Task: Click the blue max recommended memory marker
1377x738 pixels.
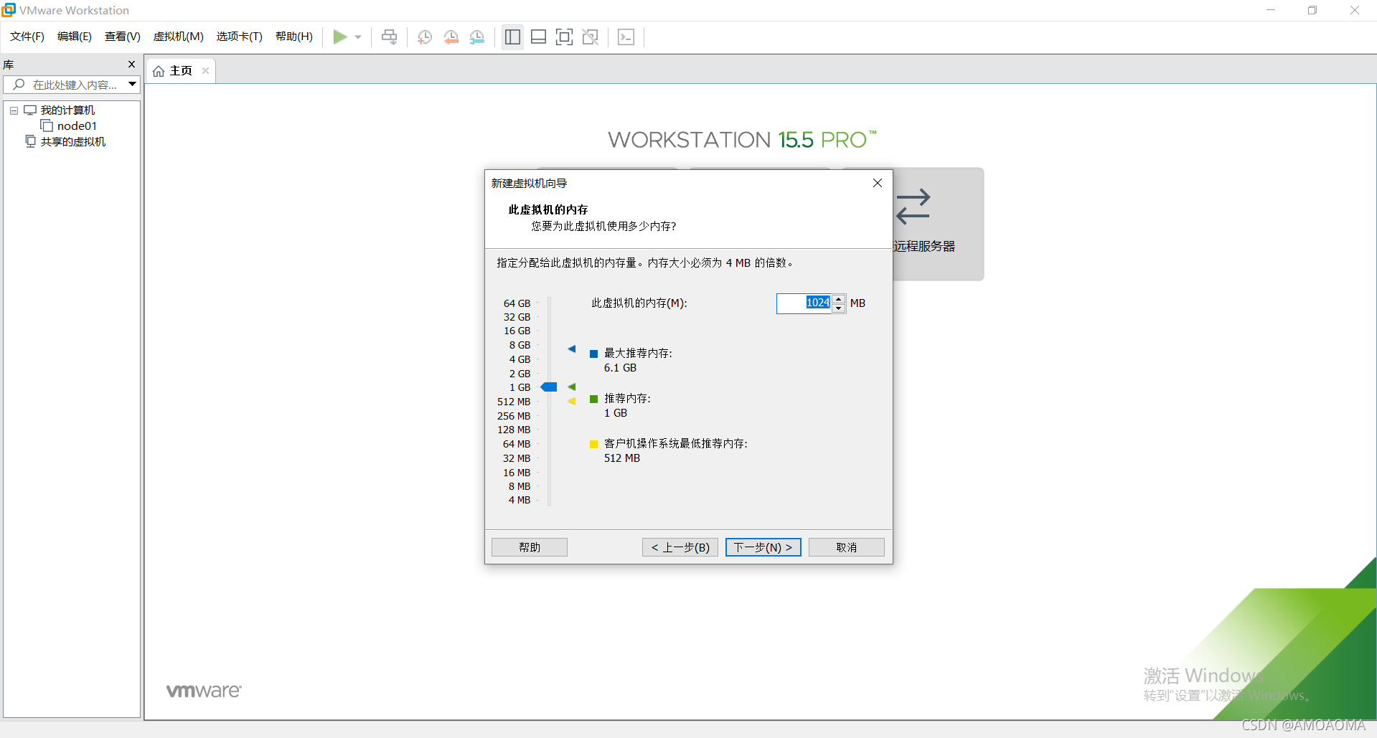Action: (x=572, y=349)
